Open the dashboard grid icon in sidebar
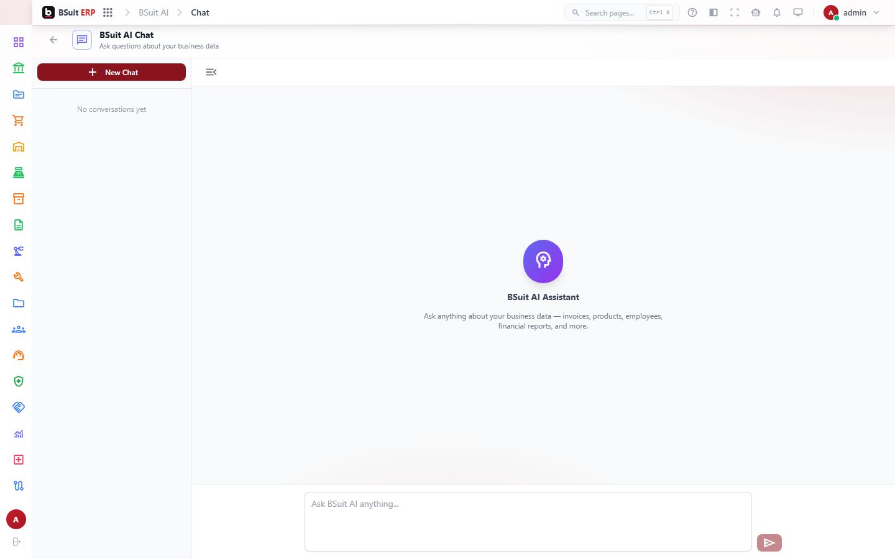This screenshot has width=895, height=559. [19, 42]
